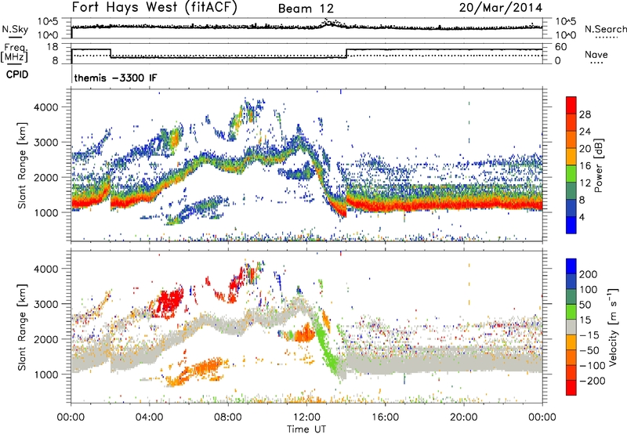The height and width of the screenshot is (434, 627).
Task: Click the '08:00' time axis tick label
Action: click(x=228, y=418)
